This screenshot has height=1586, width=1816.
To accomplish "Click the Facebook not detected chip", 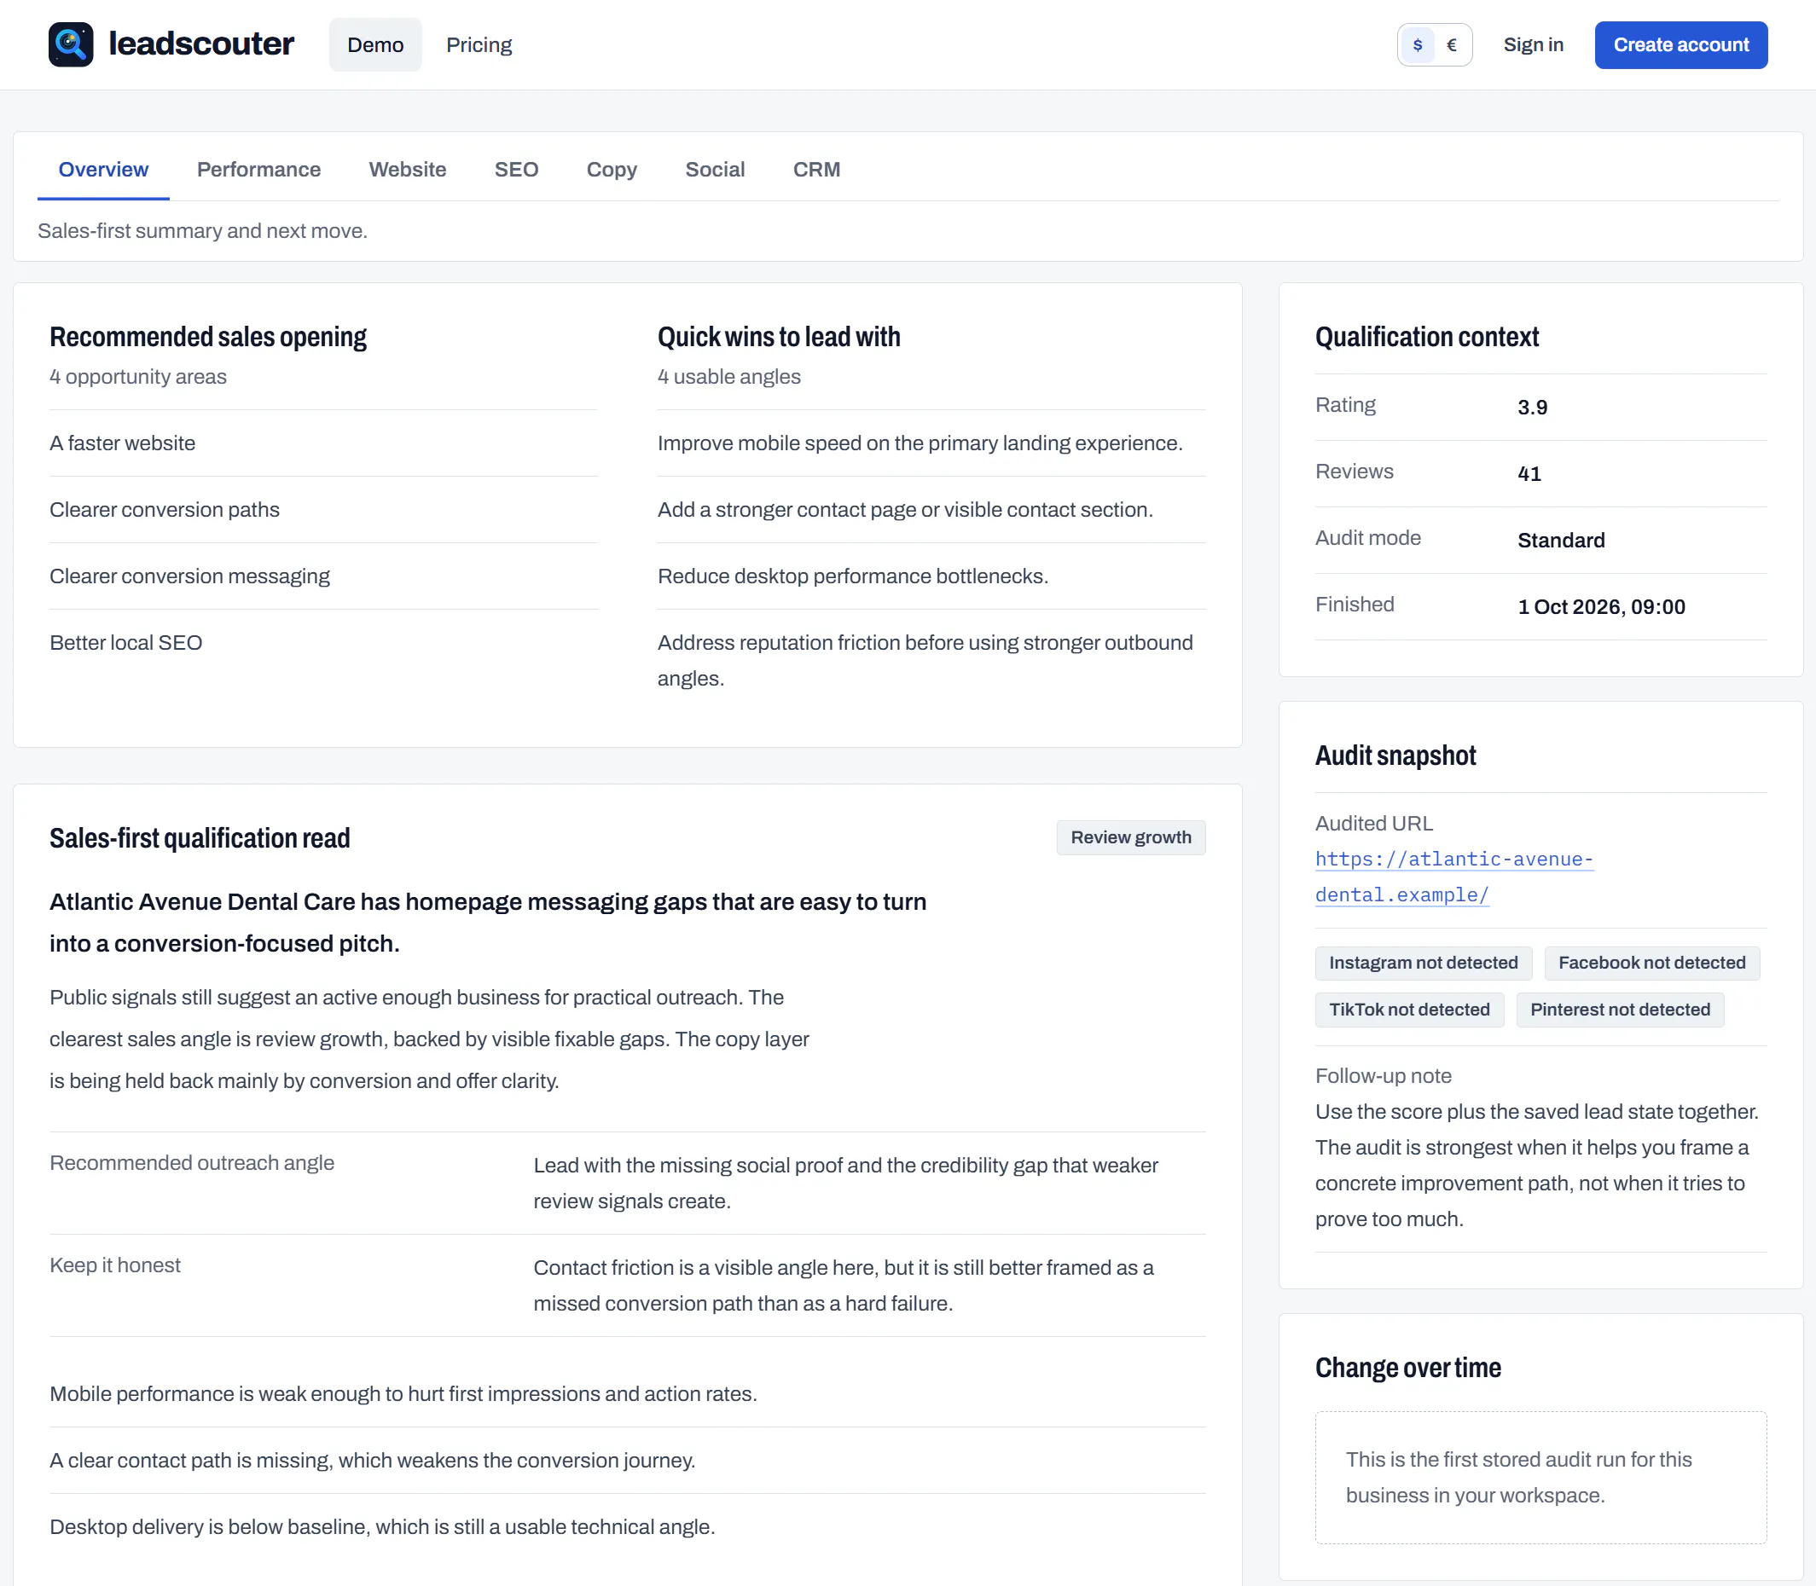I will click(x=1651, y=962).
